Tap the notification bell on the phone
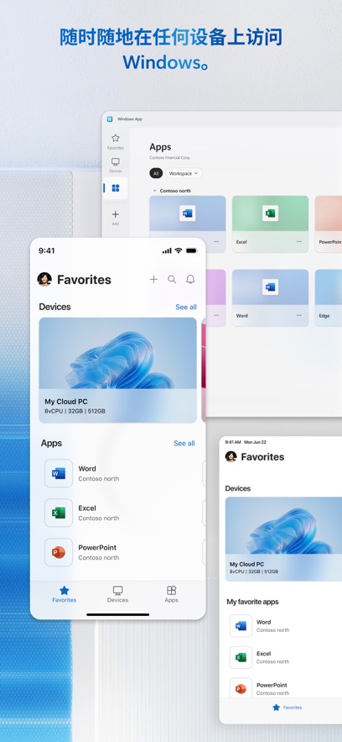Screen dimensions: 342x742 tap(190, 280)
